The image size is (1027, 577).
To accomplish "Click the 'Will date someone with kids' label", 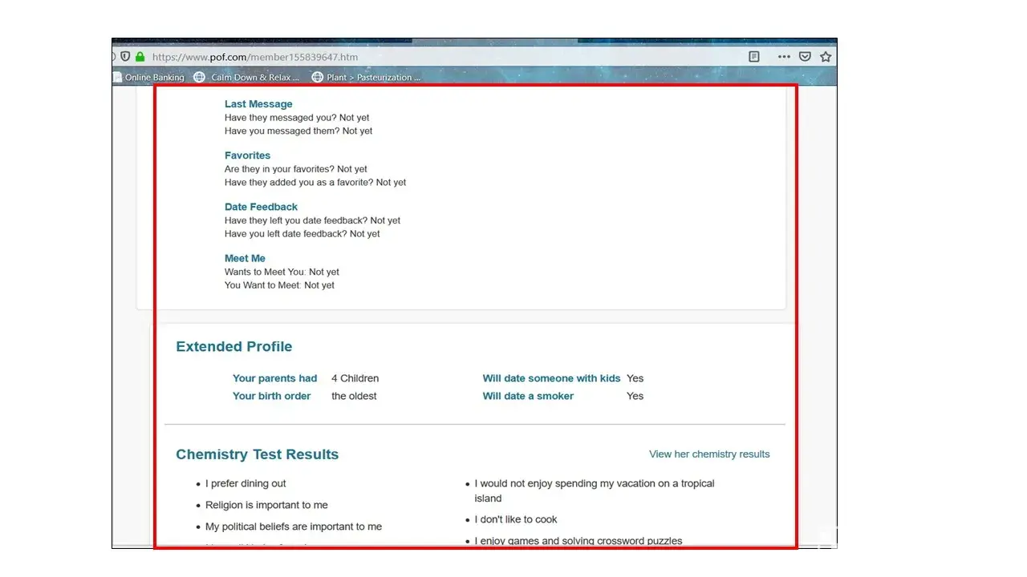I will pyautogui.click(x=551, y=378).
